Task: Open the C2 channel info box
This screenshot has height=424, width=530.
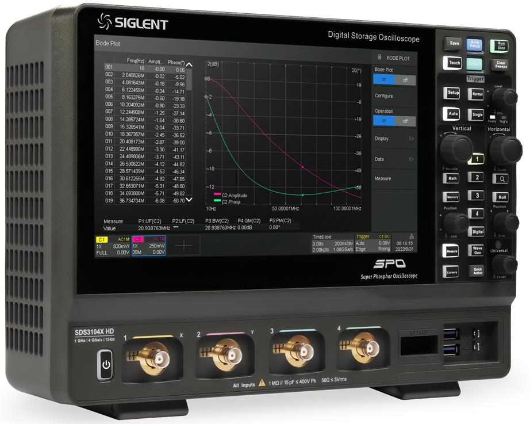Action: coord(149,245)
